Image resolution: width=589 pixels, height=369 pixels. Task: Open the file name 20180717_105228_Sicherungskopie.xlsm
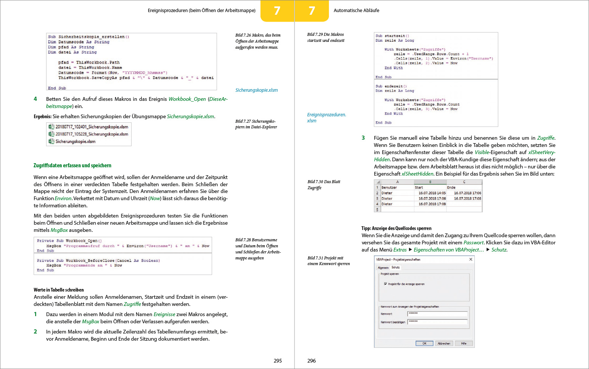click(92, 134)
